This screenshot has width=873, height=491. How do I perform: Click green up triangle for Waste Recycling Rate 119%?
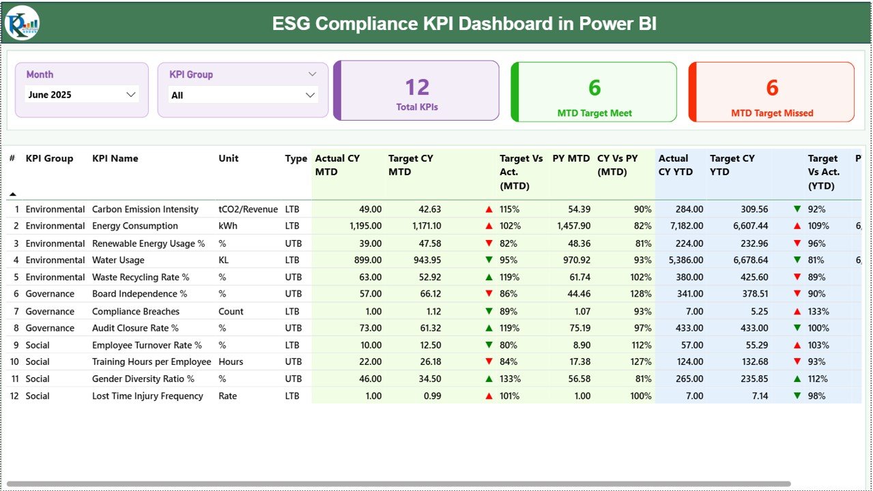click(x=487, y=277)
